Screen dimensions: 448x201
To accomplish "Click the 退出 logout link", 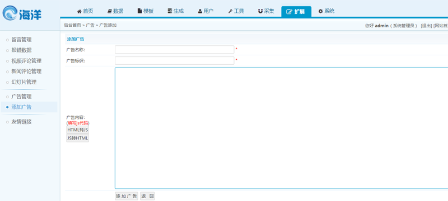I will pyautogui.click(x=426, y=26).
